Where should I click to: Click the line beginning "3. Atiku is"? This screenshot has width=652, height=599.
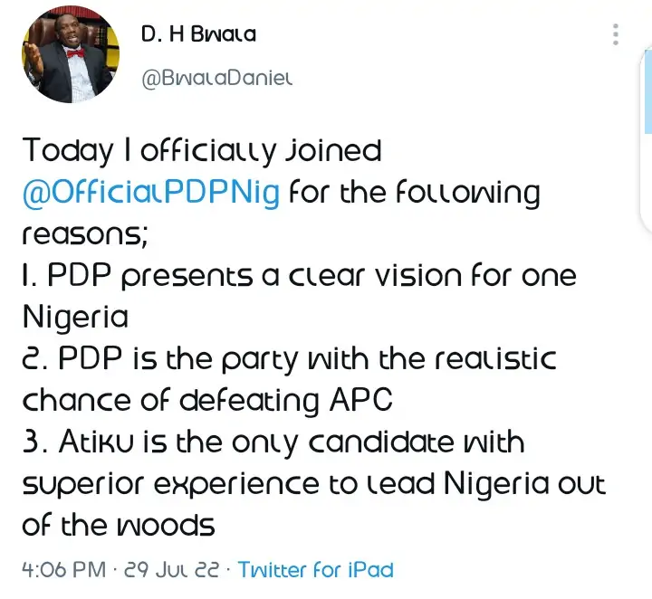[x=273, y=442]
